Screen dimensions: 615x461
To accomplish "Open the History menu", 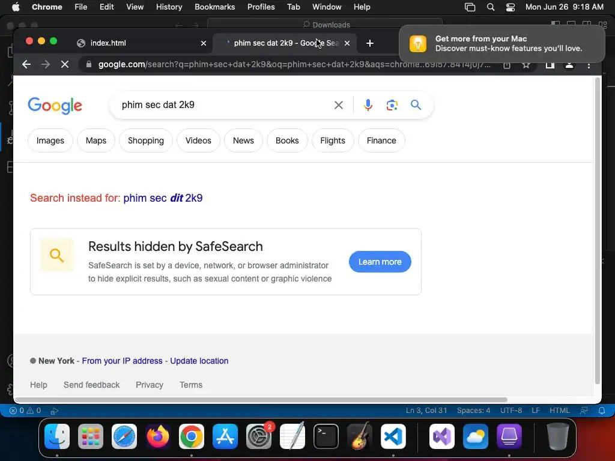I will [x=169, y=7].
